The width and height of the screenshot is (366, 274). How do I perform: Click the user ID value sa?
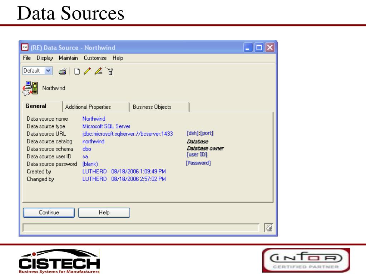pyautogui.click(x=85, y=157)
